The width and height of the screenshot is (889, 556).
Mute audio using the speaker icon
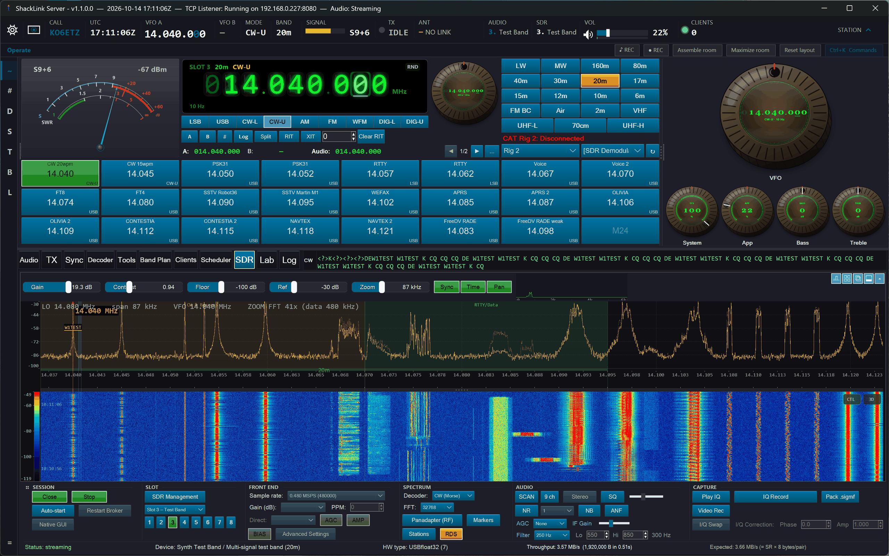coord(588,34)
